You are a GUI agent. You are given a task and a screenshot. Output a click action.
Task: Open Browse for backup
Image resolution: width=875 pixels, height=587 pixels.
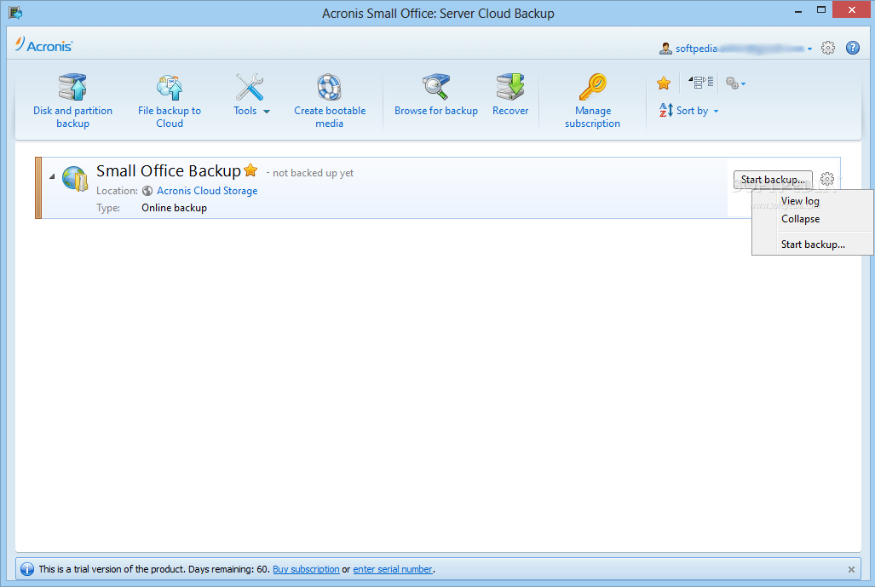pyautogui.click(x=436, y=95)
